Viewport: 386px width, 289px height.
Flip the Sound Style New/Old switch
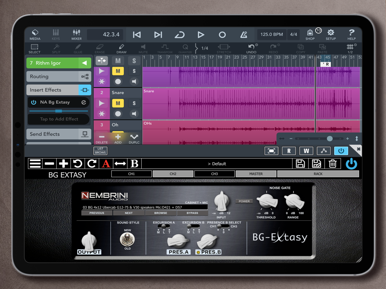pos(127,239)
